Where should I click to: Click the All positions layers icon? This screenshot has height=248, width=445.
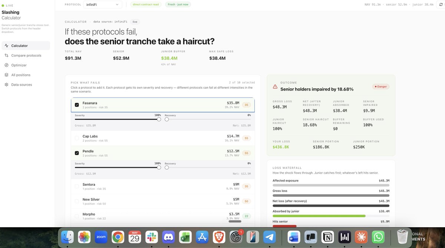[x=7, y=75]
